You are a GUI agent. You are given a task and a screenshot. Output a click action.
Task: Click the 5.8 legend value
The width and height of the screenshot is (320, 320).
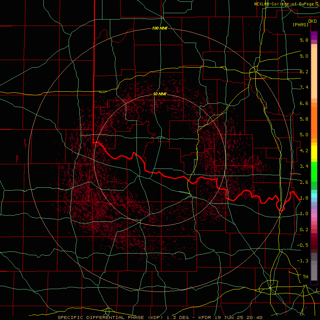pos(304,119)
